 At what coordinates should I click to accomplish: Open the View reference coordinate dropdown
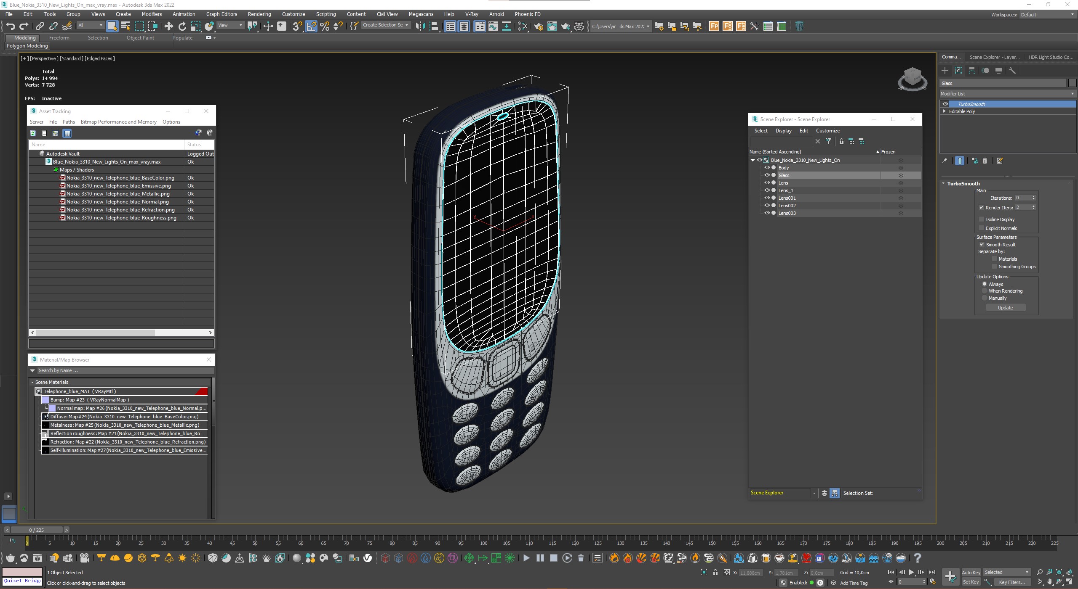(x=230, y=25)
